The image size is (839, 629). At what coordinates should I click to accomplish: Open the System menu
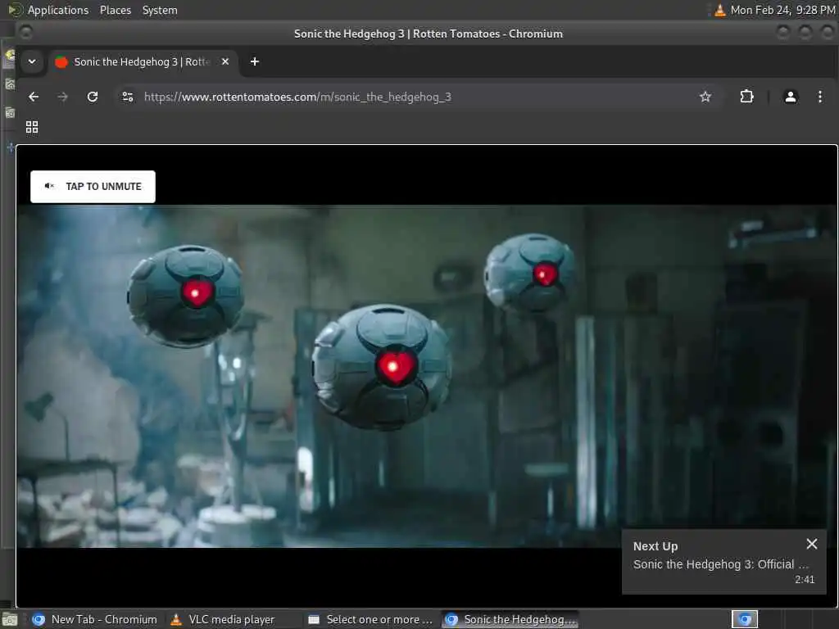coord(160,10)
